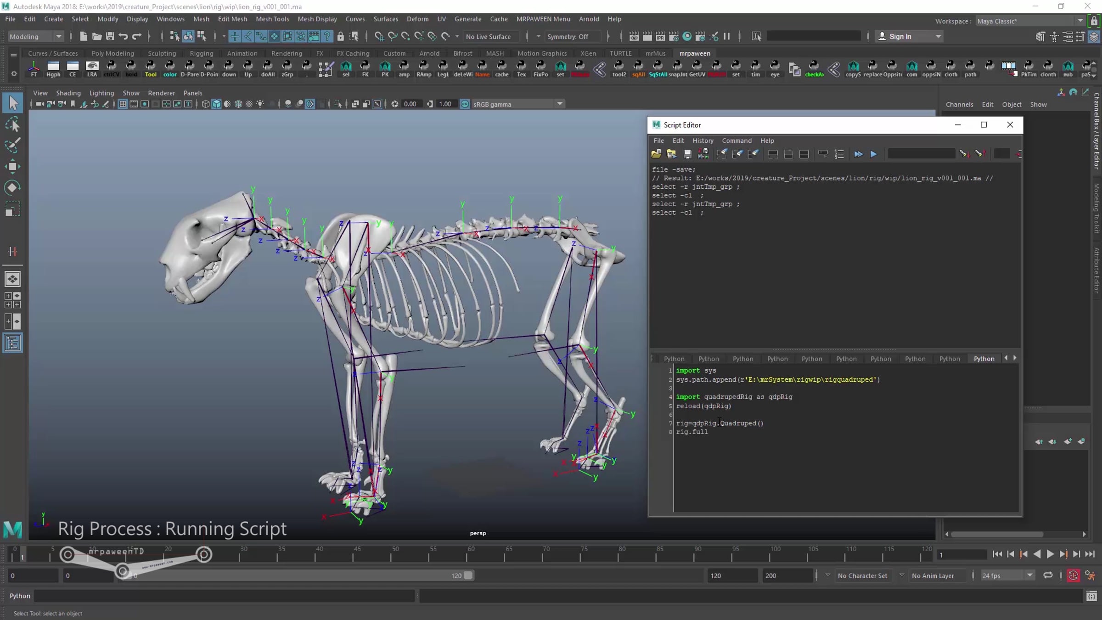
Task: Save script using Script Editor floppy icon
Action: pyautogui.click(x=687, y=154)
